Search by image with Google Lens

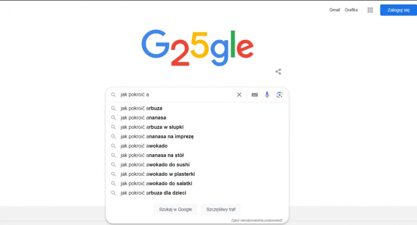(279, 94)
